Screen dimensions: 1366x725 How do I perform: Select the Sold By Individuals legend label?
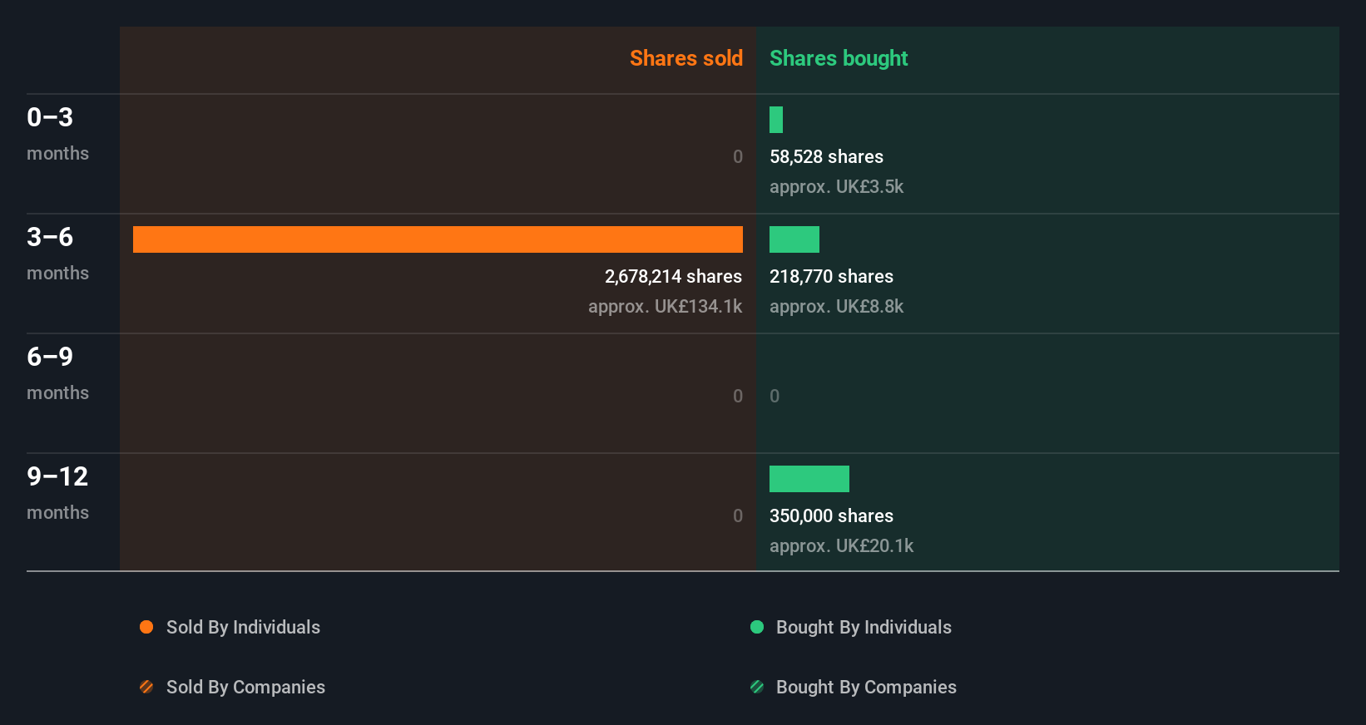pos(243,628)
